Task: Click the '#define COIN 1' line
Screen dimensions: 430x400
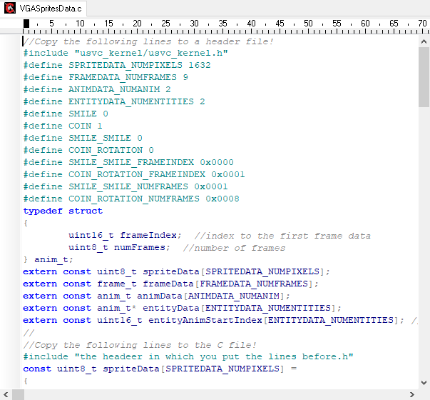Action: (x=63, y=126)
